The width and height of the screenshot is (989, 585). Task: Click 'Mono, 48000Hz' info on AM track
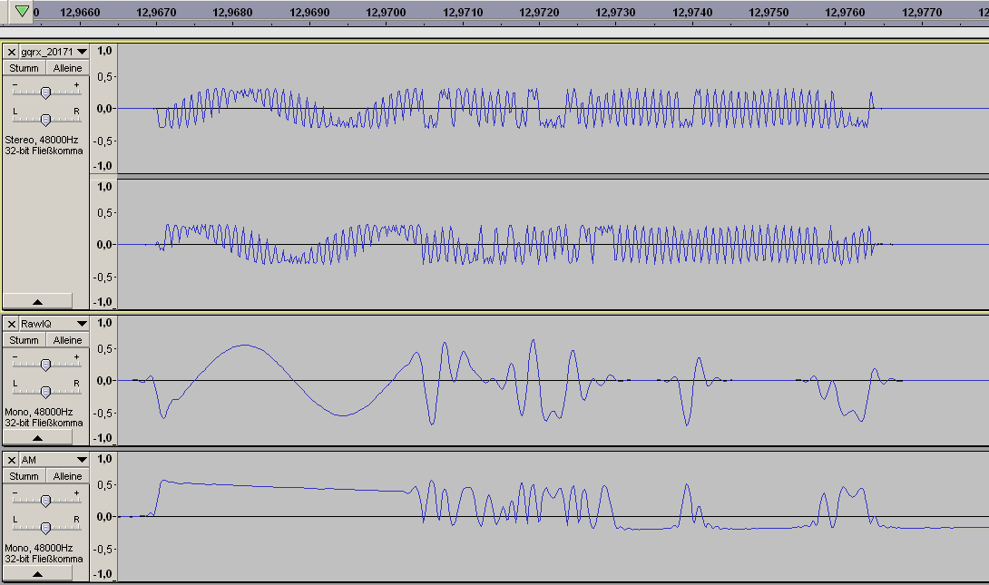coord(39,549)
